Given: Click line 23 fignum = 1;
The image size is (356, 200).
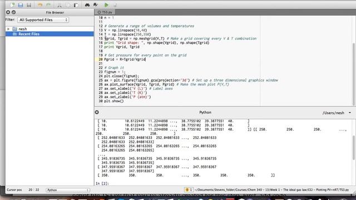Looking at the screenshot, I should (x=115, y=72).
